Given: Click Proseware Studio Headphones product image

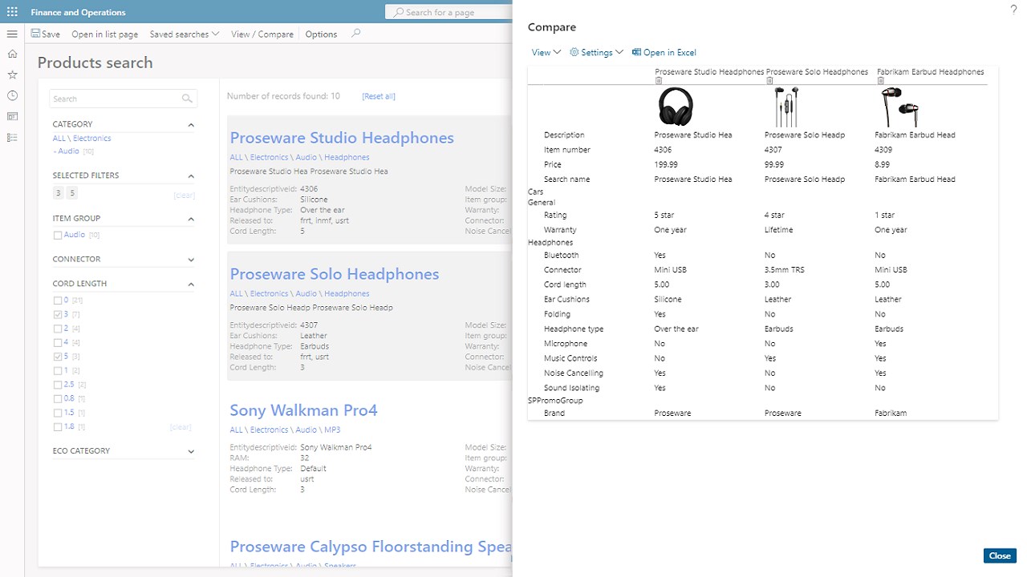Looking at the screenshot, I should pos(676,107).
